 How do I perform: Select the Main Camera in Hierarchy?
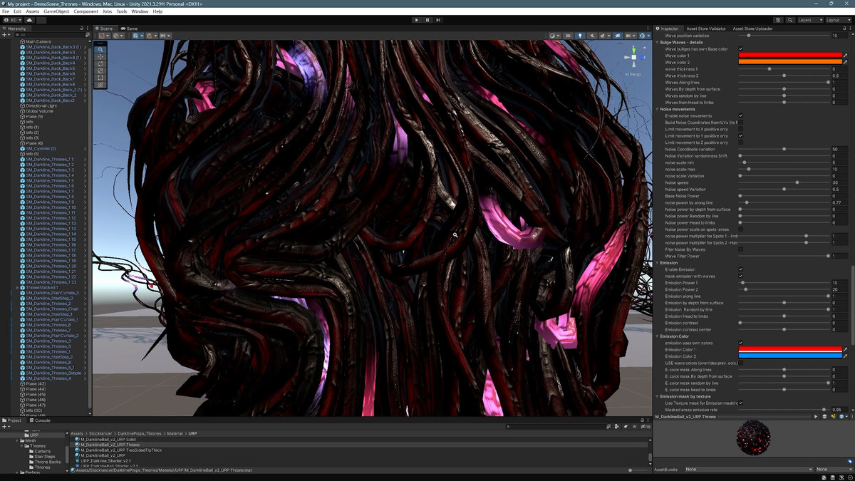[x=38, y=41]
